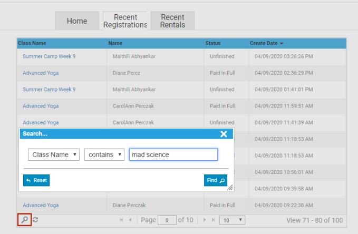Open the 'contains' operator dropdown

point(104,154)
